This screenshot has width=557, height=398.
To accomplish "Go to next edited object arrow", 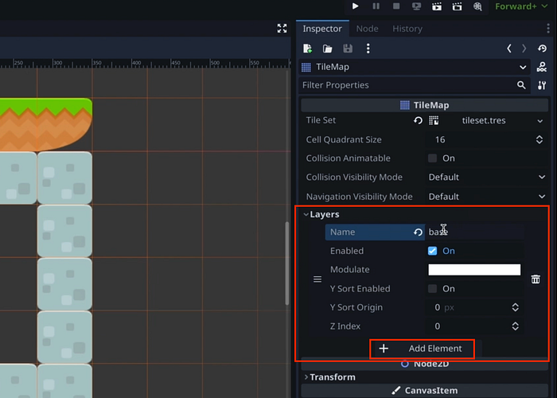I will pos(524,49).
